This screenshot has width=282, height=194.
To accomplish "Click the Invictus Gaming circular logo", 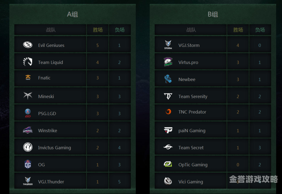I will tap(28, 147).
